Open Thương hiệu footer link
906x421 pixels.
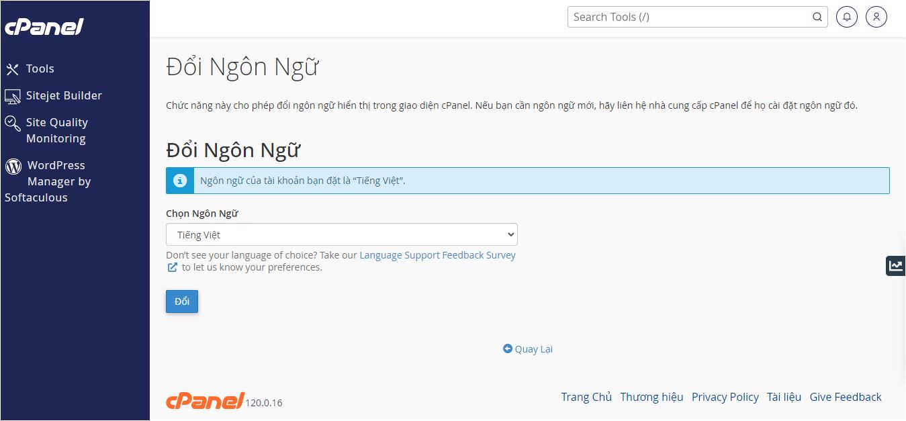click(x=651, y=397)
